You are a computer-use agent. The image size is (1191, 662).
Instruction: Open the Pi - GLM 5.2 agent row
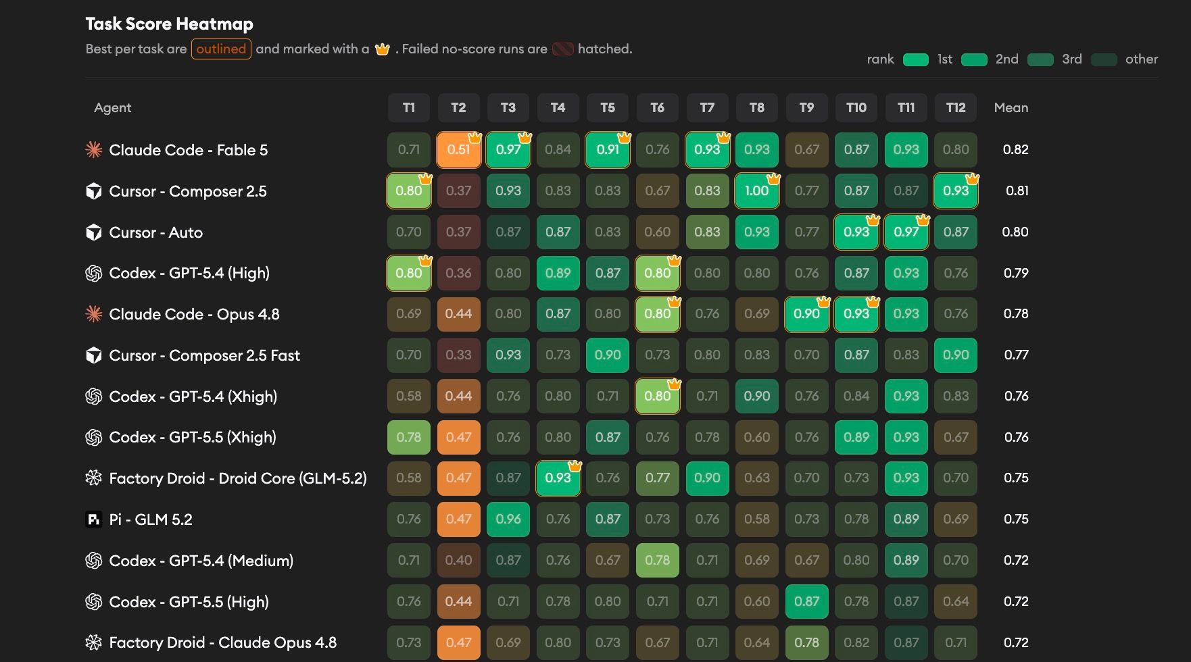[556, 519]
